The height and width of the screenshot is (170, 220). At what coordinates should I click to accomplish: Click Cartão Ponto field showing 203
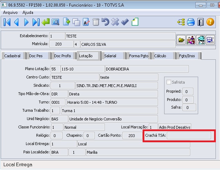(133, 135)
